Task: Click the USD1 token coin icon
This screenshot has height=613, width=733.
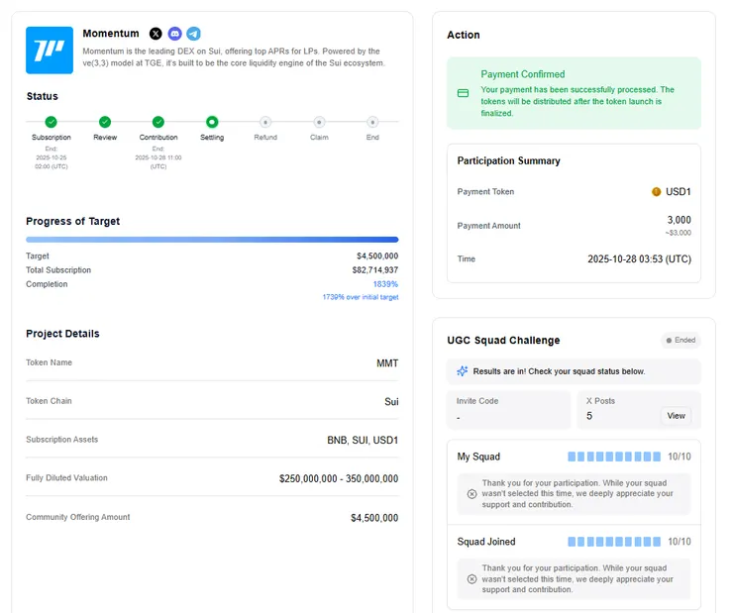Action: [x=657, y=191]
